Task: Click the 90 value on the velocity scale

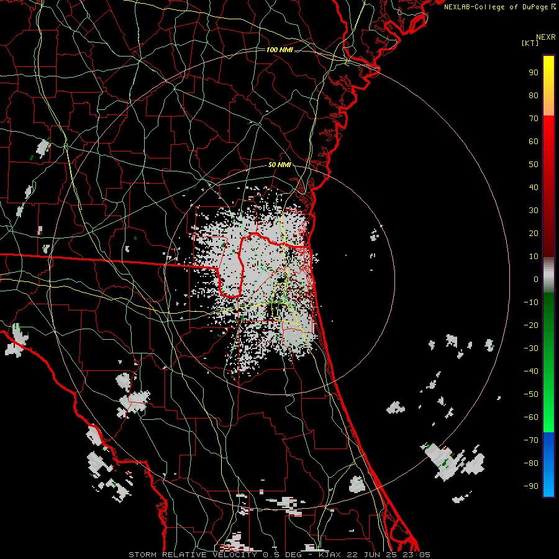Action: pyautogui.click(x=534, y=73)
